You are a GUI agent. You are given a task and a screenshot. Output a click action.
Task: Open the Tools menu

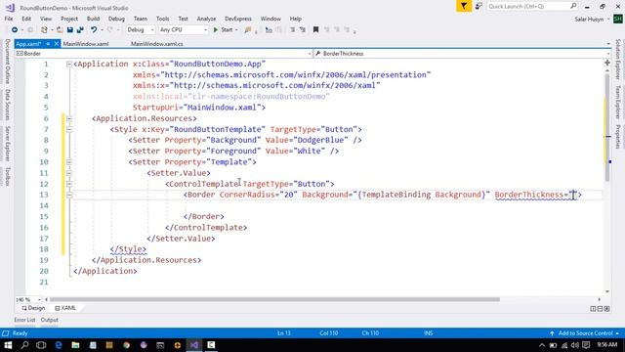(x=163, y=19)
